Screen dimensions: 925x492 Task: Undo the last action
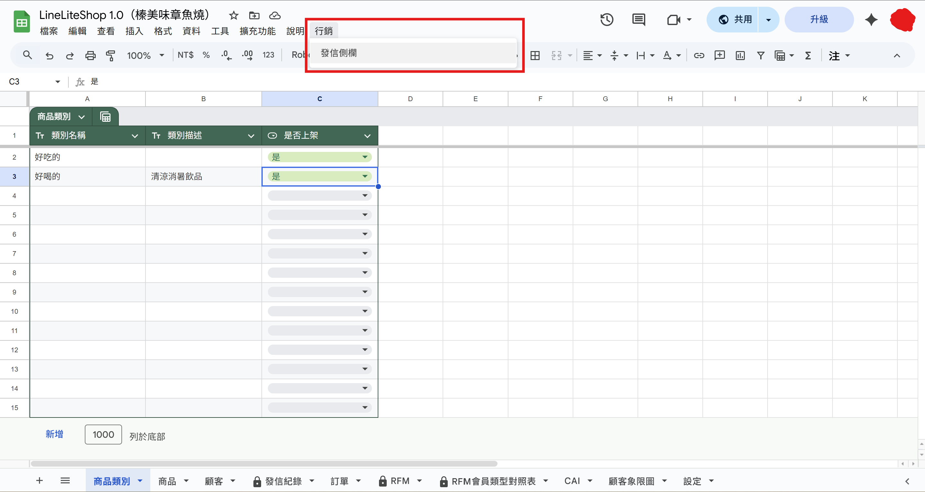tap(49, 55)
